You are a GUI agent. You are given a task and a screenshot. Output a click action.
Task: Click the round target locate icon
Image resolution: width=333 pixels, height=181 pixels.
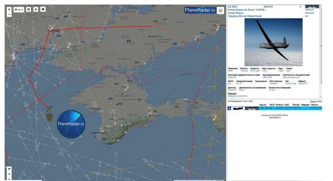click(43, 9)
